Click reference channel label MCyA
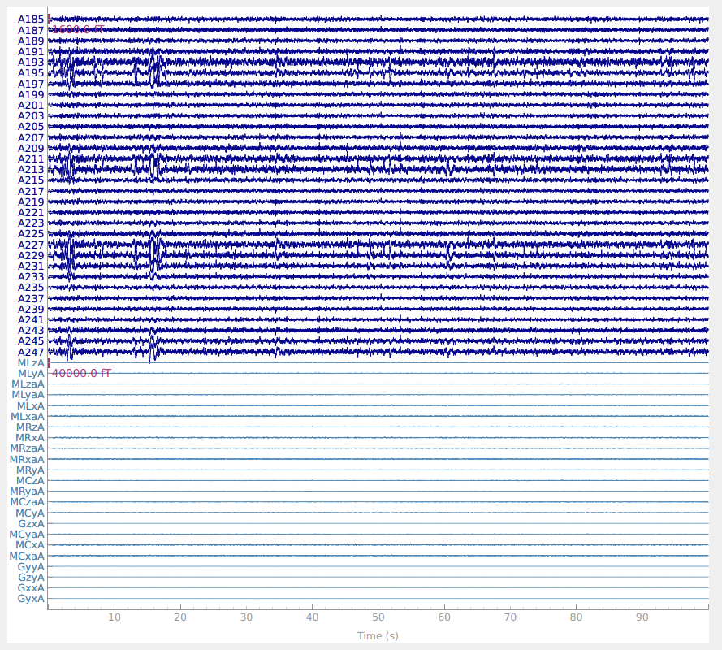Screen dimensions: 722x650 [30, 513]
